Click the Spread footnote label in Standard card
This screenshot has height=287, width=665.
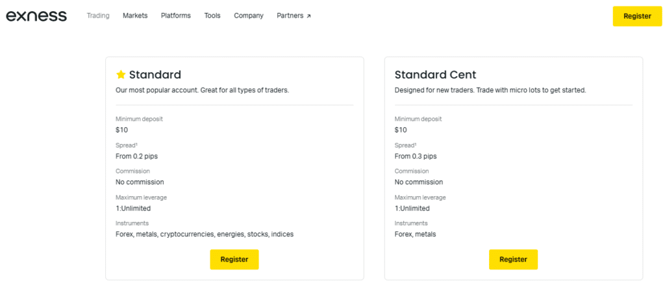127,145
